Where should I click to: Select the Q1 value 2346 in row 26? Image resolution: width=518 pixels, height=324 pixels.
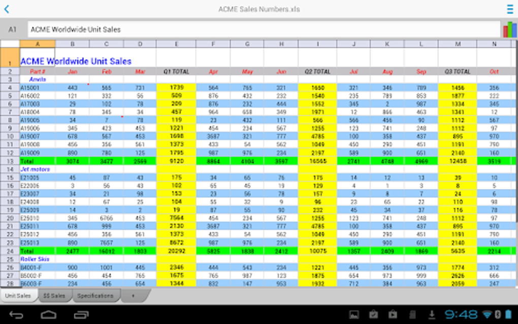pos(176,267)
